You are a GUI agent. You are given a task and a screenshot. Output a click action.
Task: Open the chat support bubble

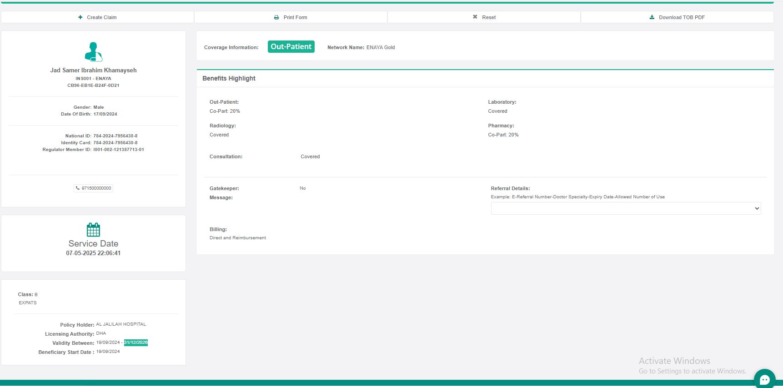(x=764, y=379)
